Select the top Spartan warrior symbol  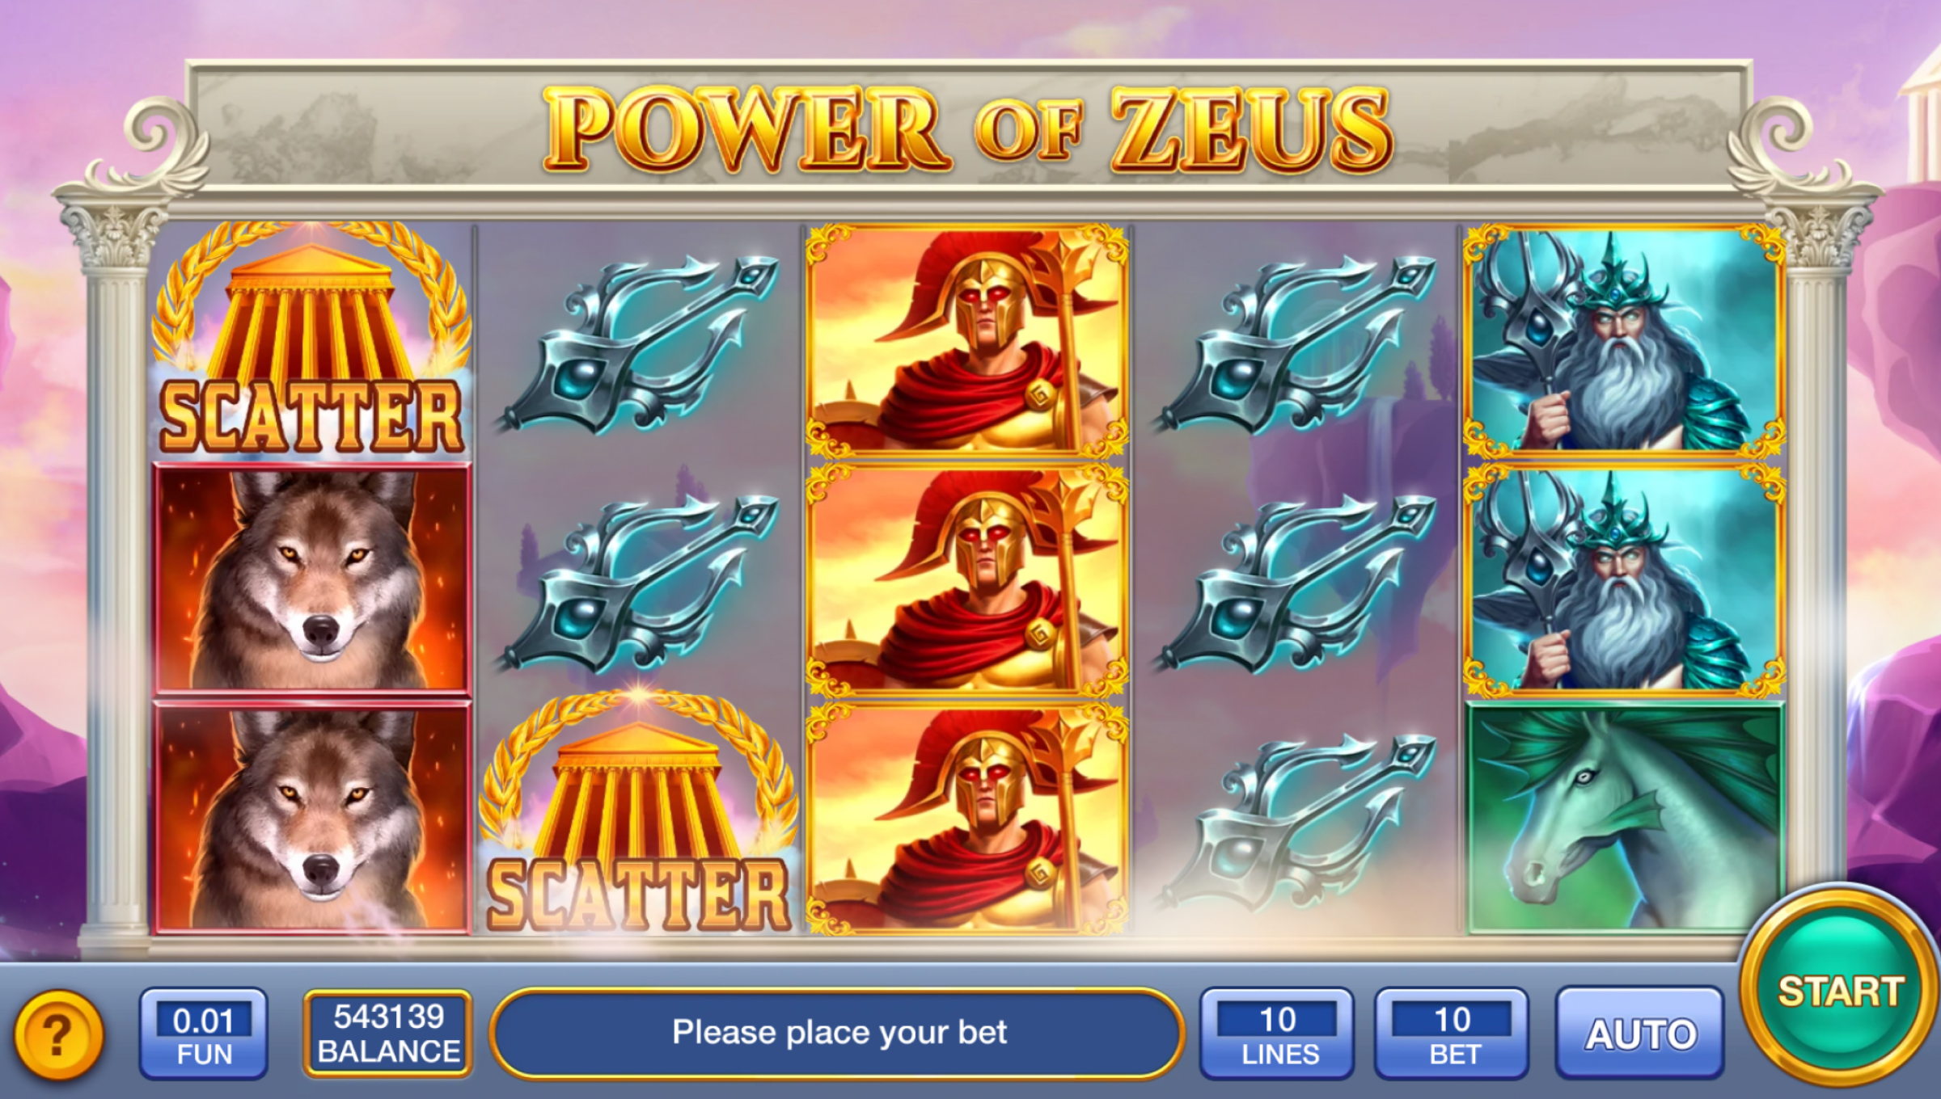pyautogui.click(x=967, y=339)
